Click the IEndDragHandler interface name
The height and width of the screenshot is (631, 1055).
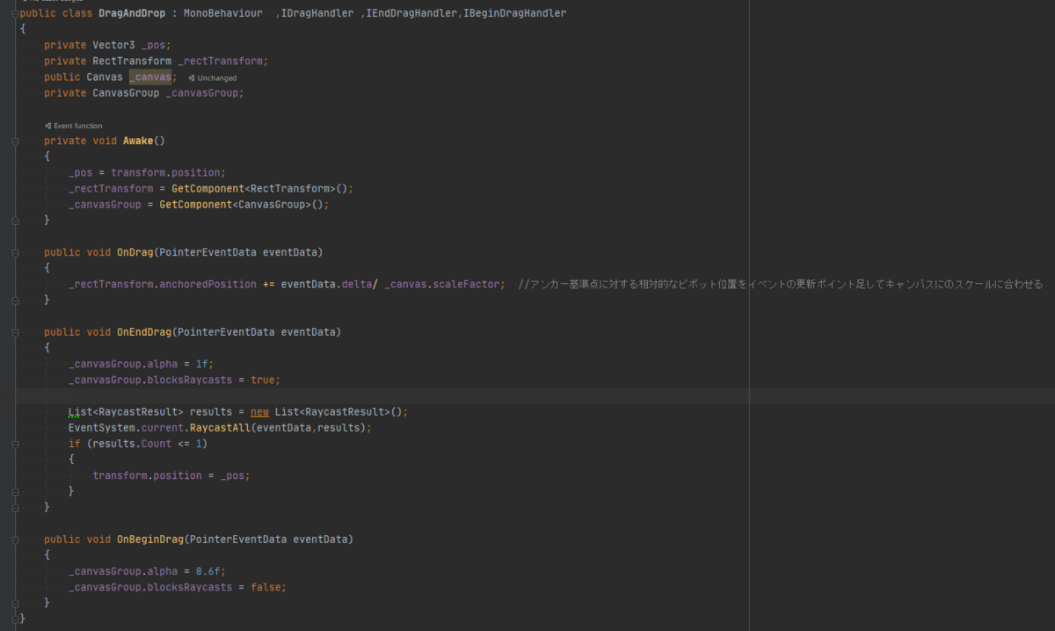411,14
